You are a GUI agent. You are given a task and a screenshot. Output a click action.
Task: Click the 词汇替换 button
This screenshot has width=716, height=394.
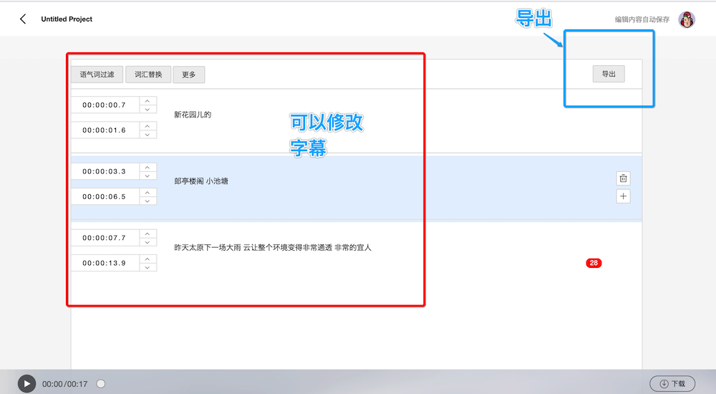click(x=148, y=75)
